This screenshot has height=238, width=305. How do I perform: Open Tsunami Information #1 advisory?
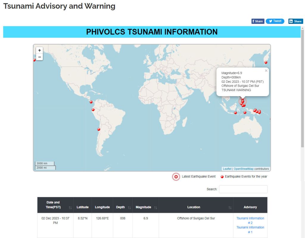click(250, 230)
